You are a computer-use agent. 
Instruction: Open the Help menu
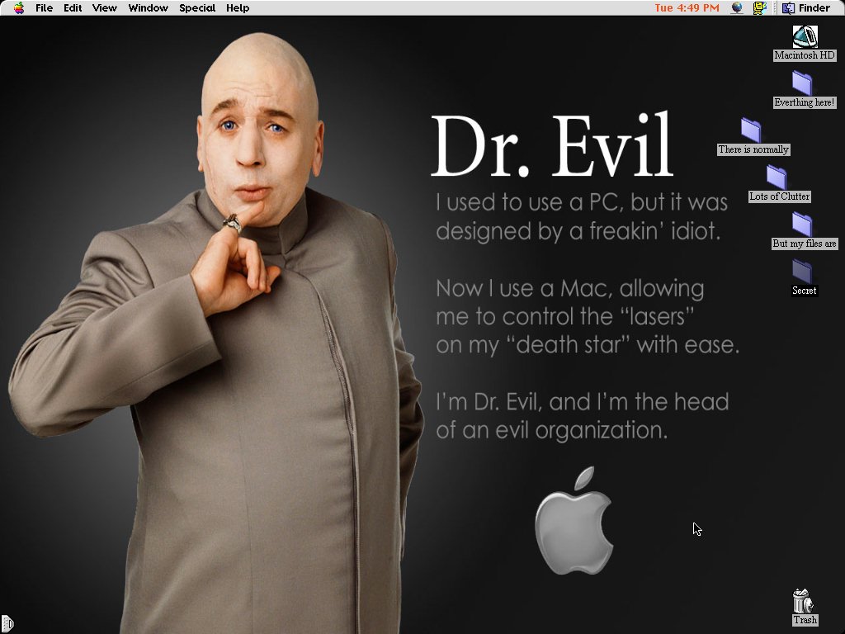click(238, 7)
